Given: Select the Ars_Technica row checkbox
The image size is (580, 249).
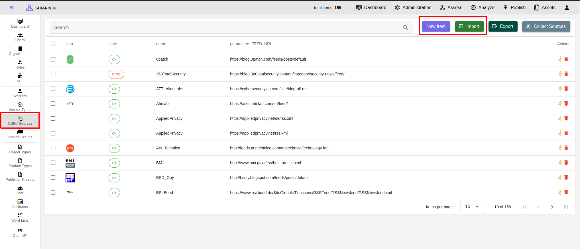Looking at the screenshot, I should 53,148.
